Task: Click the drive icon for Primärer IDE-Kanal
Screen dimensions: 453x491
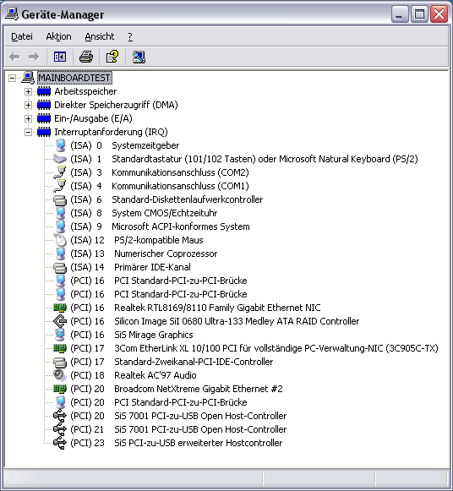Action: click(x=60, y=267)
